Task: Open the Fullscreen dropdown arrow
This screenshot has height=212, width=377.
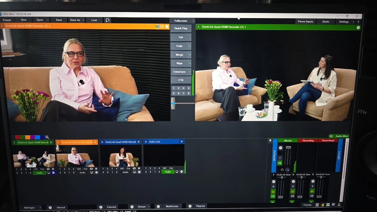Action: point(193,21)
